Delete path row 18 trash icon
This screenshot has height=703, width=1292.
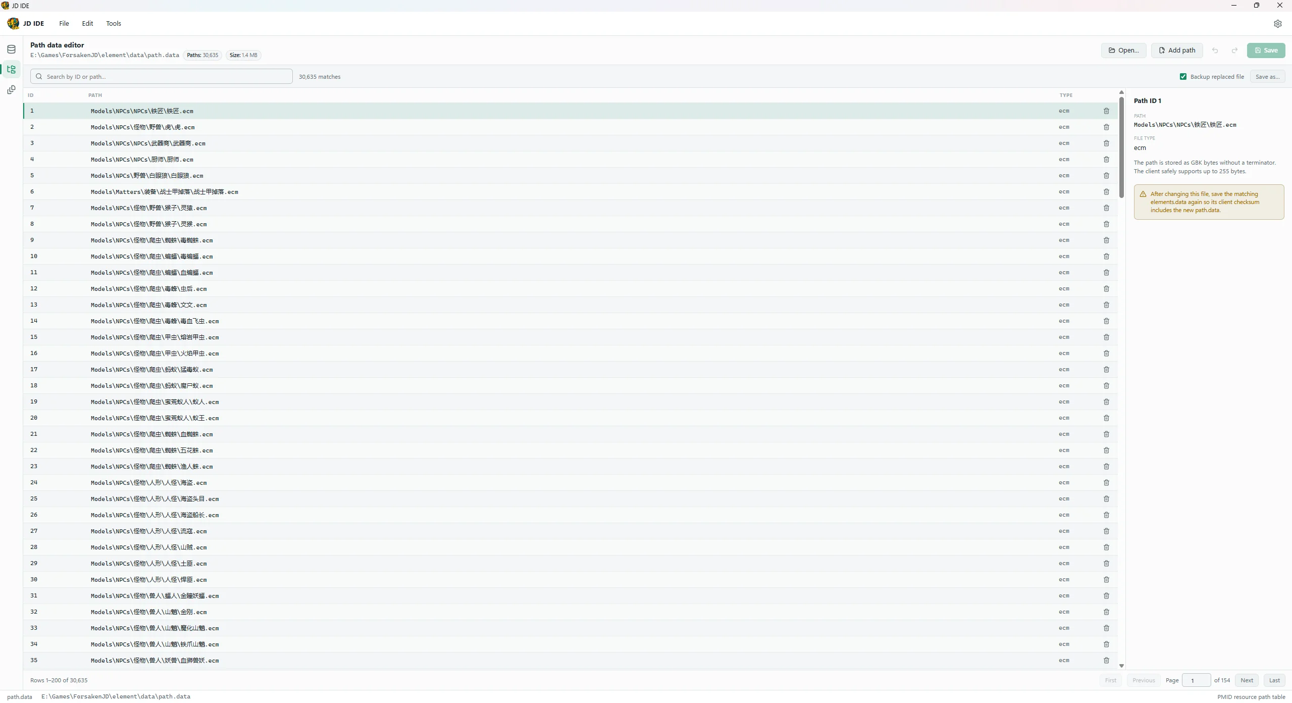pyautogui.click(x=1106, y=386)
